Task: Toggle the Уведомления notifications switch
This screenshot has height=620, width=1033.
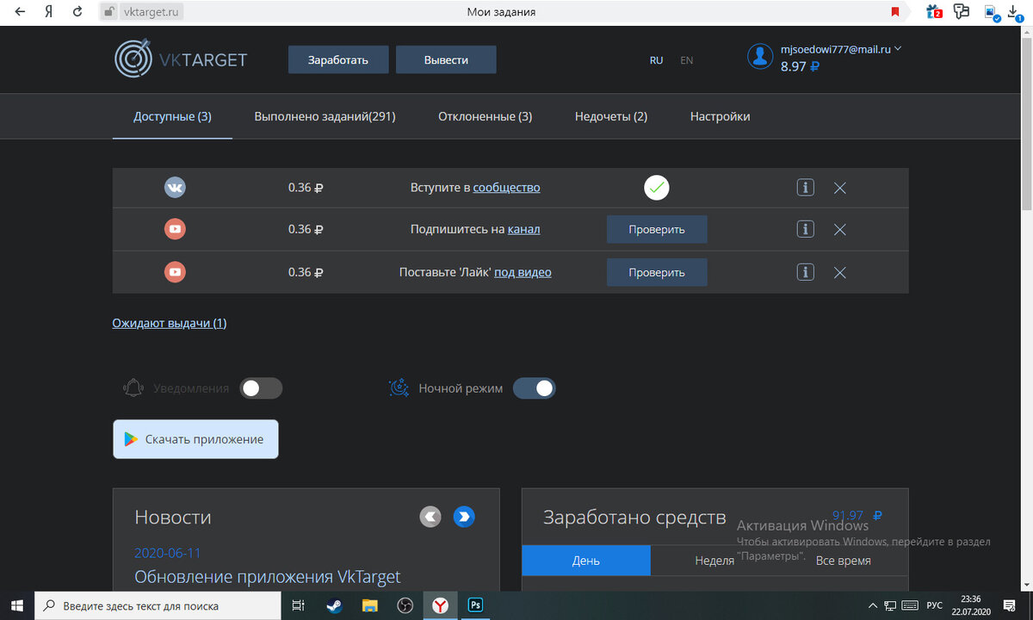Action: point(261,388)
